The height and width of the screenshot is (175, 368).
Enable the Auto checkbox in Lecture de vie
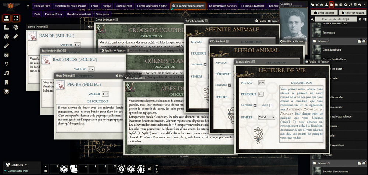(x=270, y=105)
